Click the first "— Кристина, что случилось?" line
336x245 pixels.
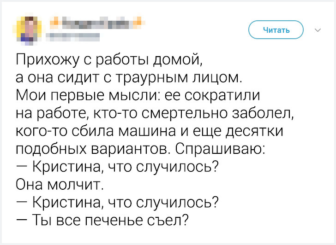117,167
